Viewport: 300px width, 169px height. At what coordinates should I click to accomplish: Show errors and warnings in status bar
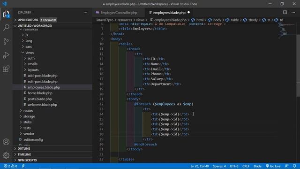(x=10, y=166)
